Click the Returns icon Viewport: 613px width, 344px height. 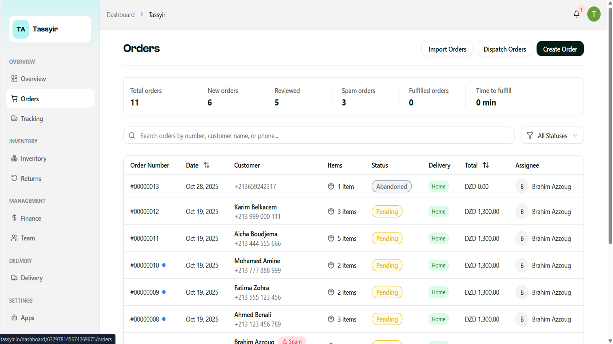[x=14, y=178]
